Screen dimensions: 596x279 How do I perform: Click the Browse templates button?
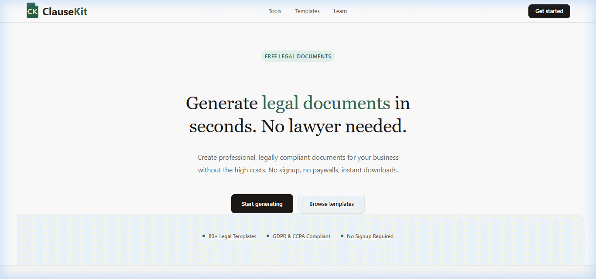332,204
